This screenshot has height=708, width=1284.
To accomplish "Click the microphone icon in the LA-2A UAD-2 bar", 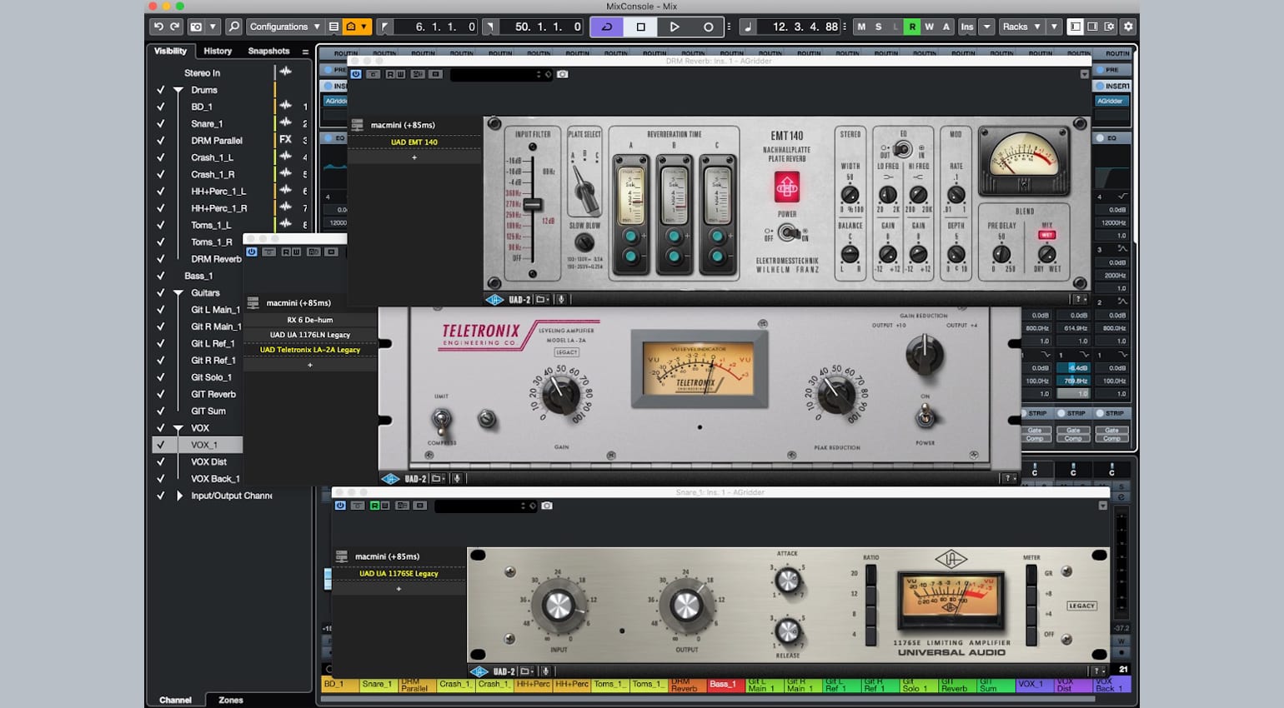I will (457, 478).
